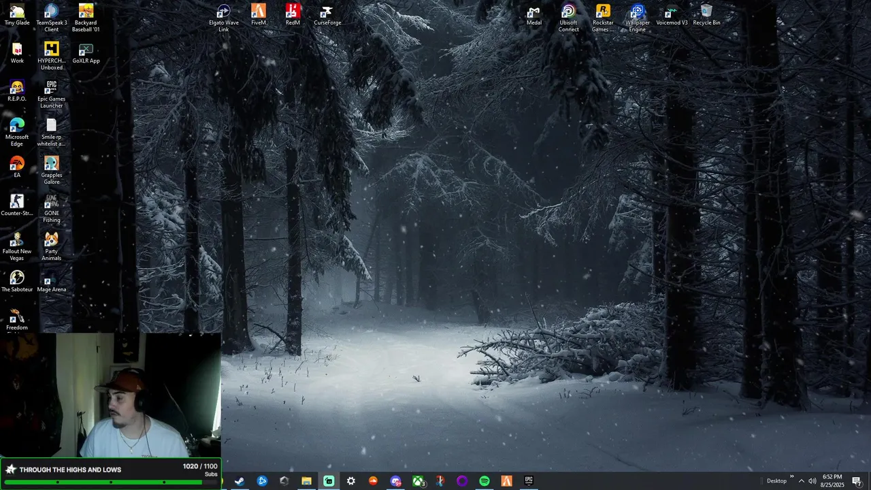
Task: Open the RedM desktop shortcut
Action: 293,15
